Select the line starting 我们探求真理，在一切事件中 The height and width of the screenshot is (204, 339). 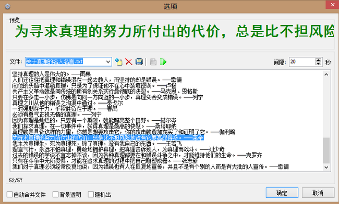pos(94,126)
